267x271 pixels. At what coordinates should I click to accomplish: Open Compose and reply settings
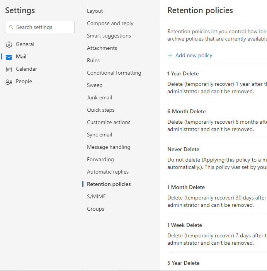(110, 23)
